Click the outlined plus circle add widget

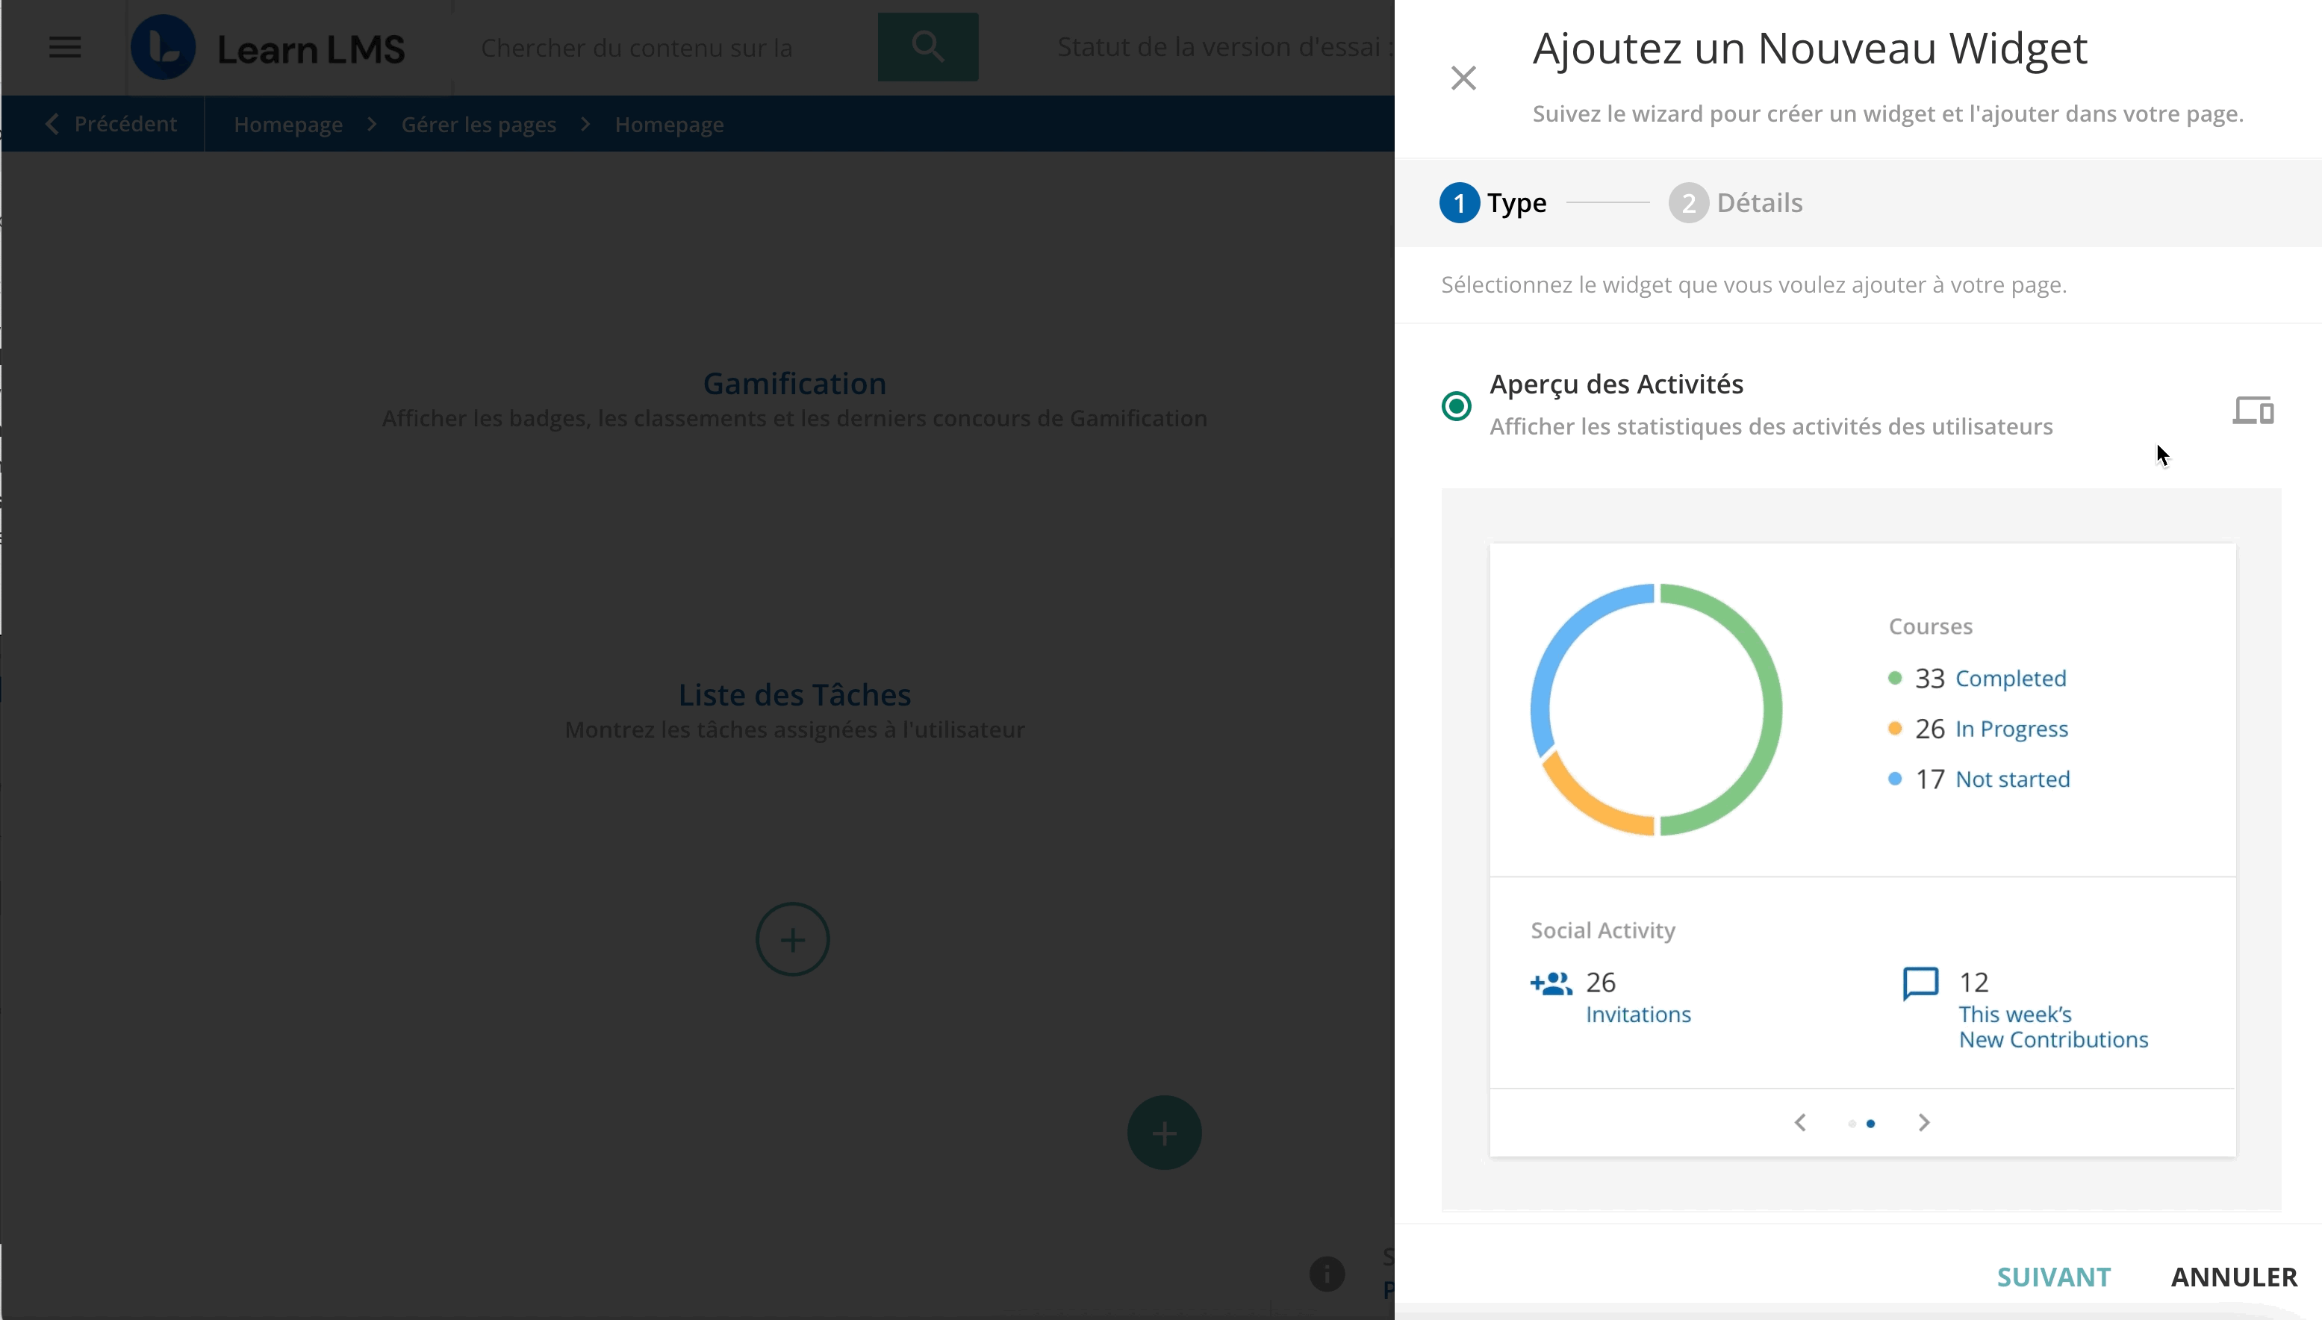coord(793,939)
